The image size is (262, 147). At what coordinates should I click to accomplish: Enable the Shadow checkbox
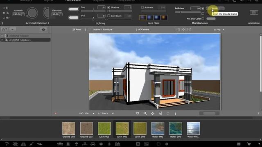109,7
